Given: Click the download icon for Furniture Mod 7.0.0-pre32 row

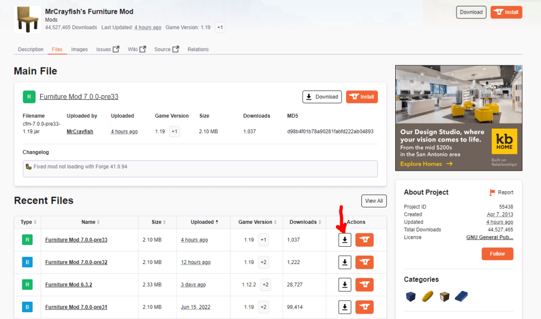Looking at the screenshot, I should pos(344,262).
